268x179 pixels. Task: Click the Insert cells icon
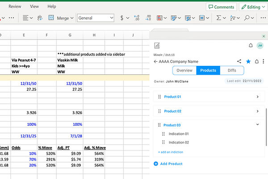(202, 18)
